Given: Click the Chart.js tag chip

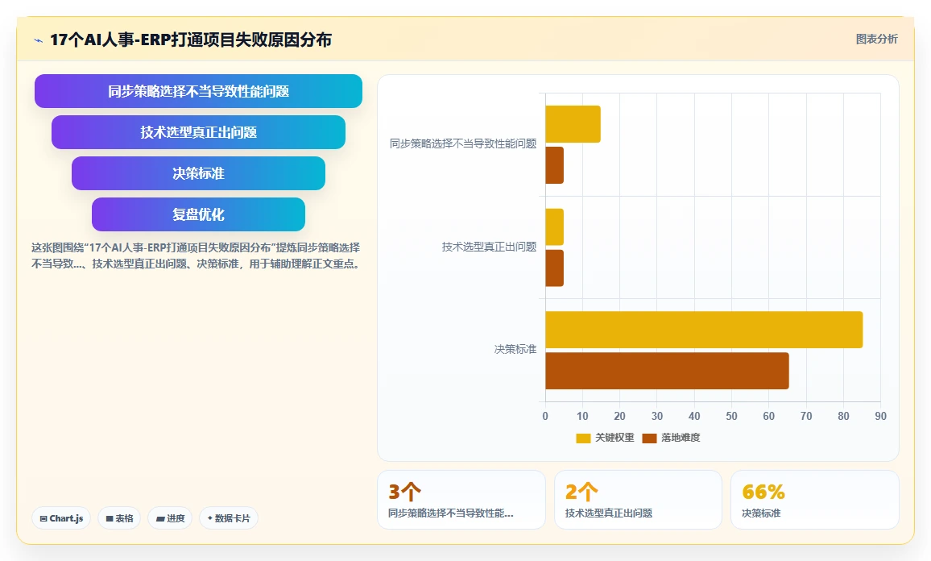Looking at the screenshot, I should click(x=61, y=518).
